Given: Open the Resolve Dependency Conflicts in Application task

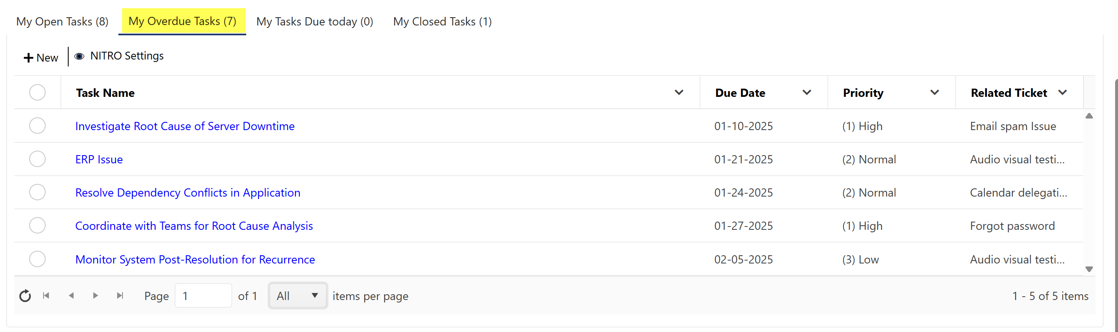Looking at the screenshot, I should [x=187, y=192].
